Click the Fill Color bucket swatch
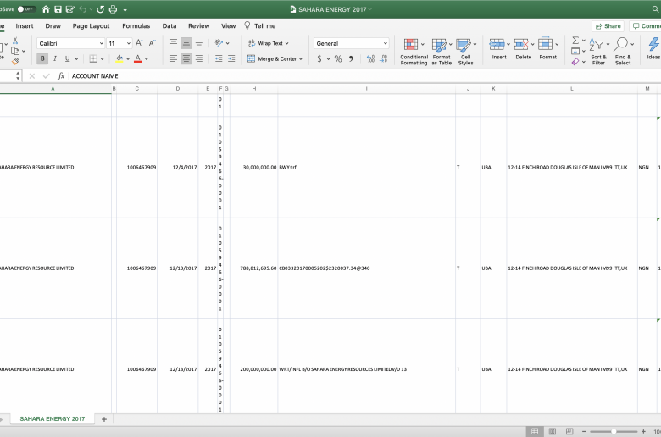Image resolution: width=661 pixels, height=437 pixels. 119,58
